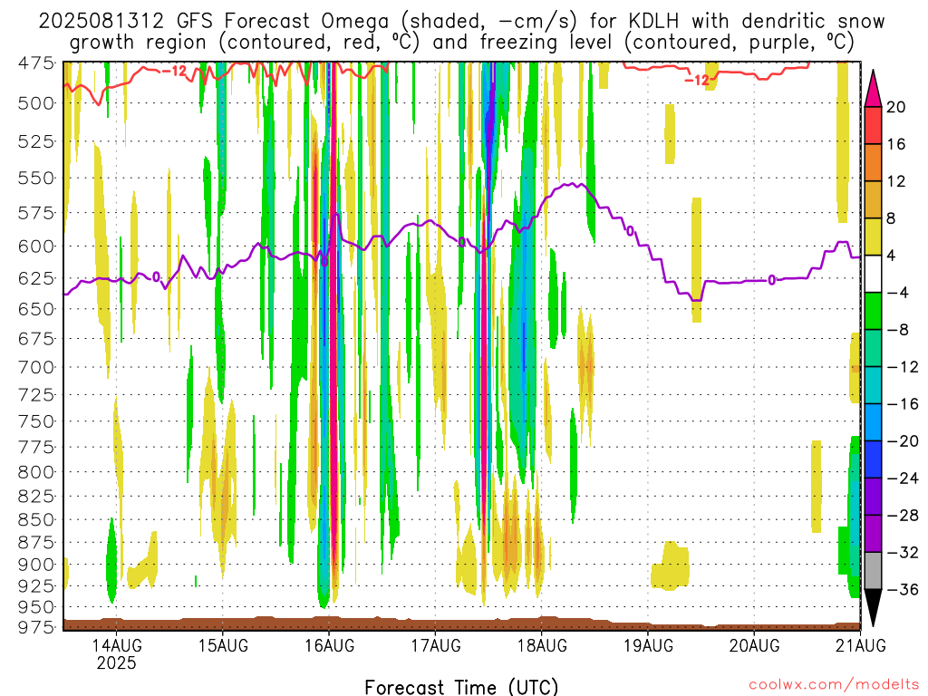Click the chart title line beginning 2025081312 GFS

[x=461, y=22]
